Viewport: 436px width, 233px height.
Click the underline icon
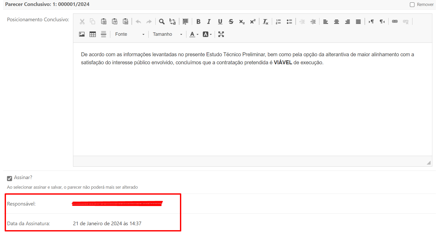click(x=220, y=22)
